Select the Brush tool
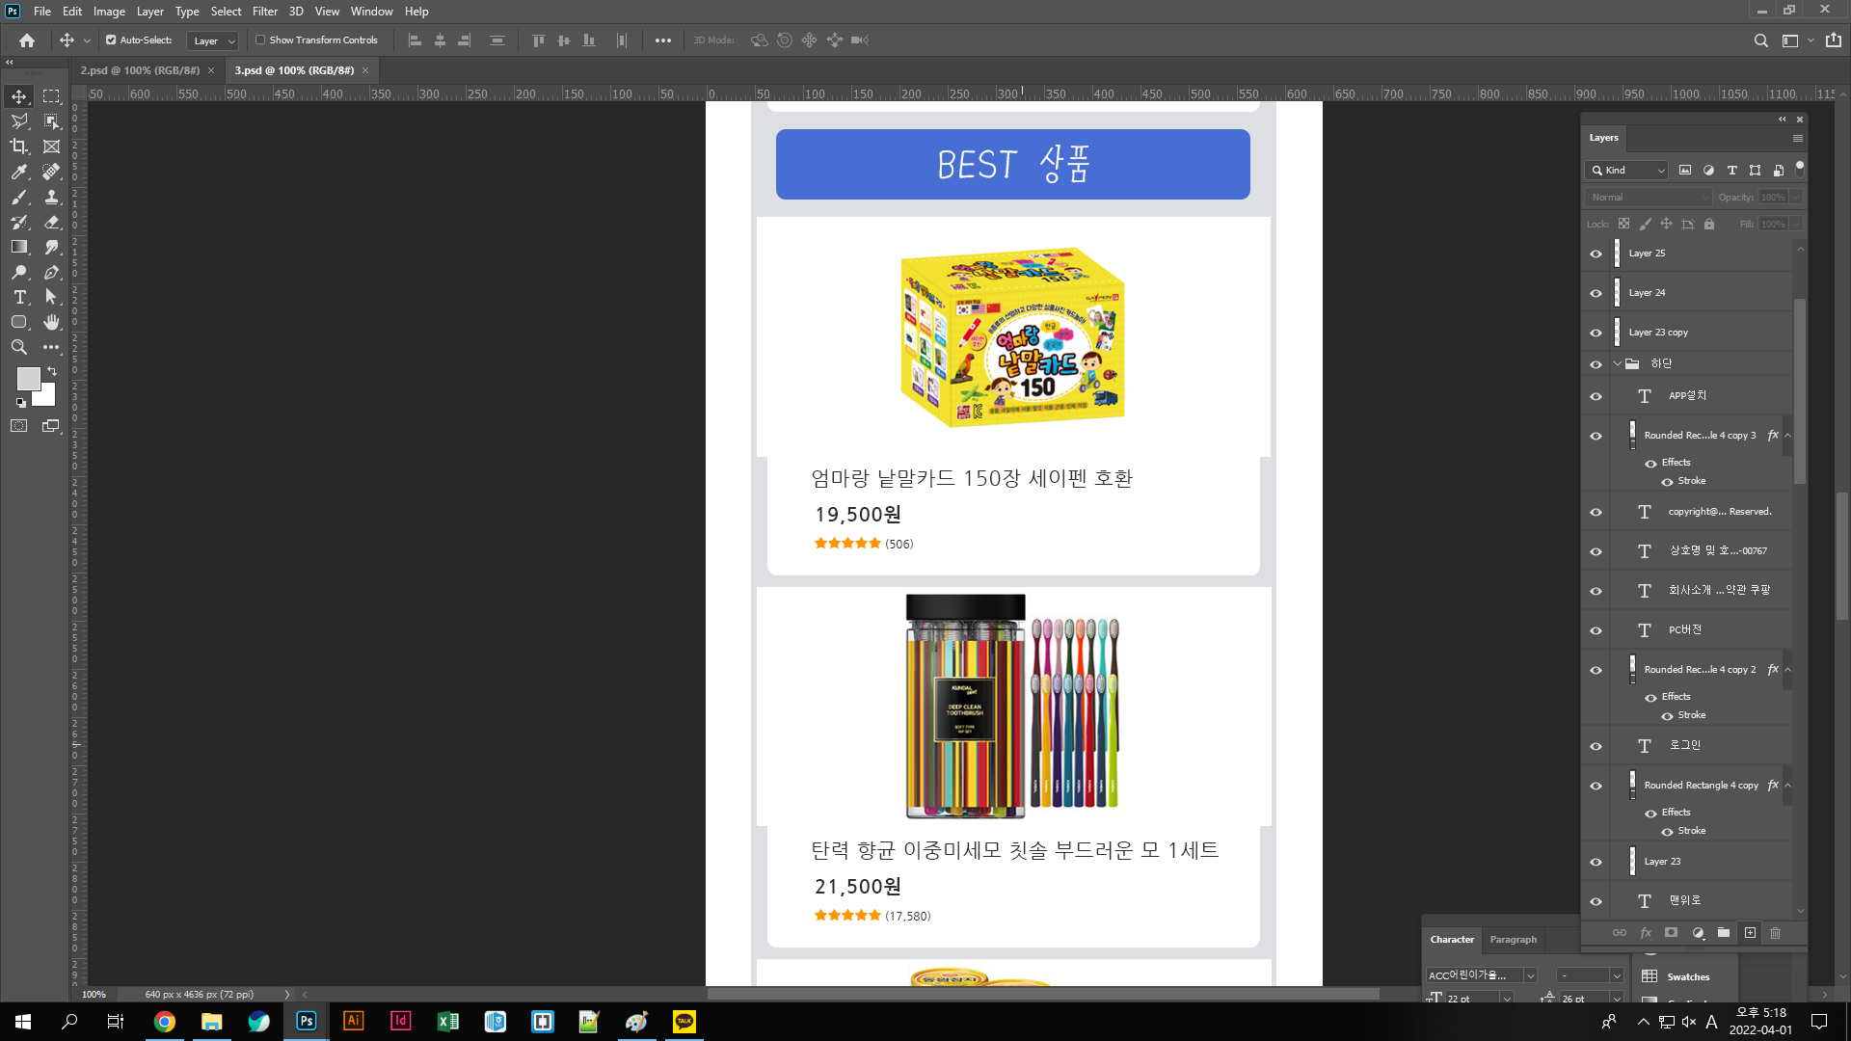Viewport: 1851px width, 1041px height. coord(19,197)
